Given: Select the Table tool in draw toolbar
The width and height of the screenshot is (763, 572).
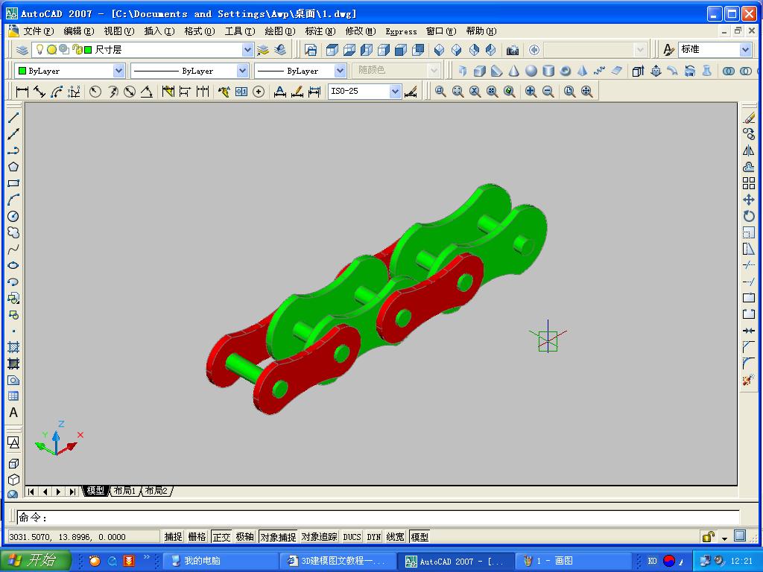Looking at the screenshot, I should coord(13,396).
